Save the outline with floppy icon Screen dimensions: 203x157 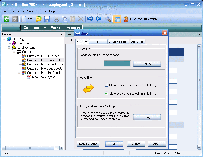click(x=47, y=19)
